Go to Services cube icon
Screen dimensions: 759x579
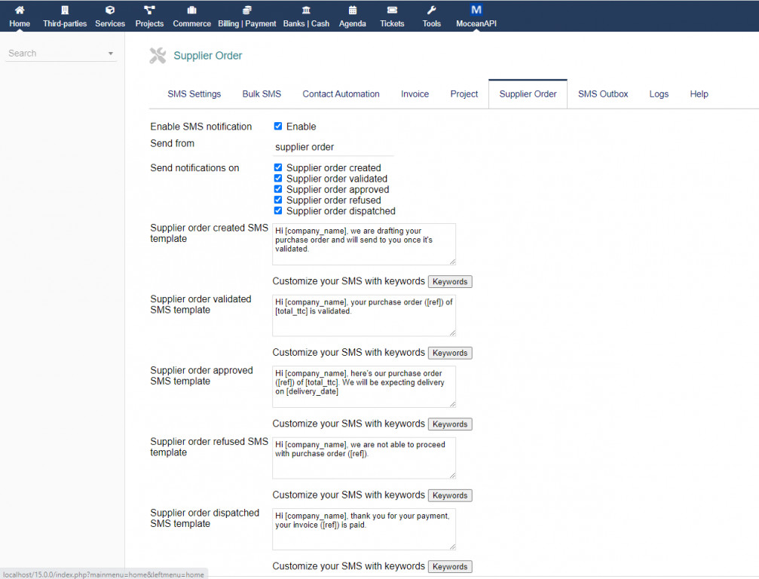click(x=110, y=11)
